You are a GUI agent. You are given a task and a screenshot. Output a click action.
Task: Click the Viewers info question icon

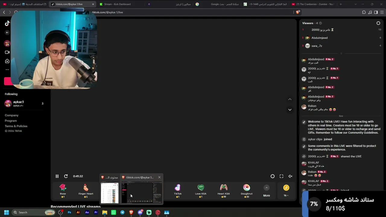tap(321, 23)
